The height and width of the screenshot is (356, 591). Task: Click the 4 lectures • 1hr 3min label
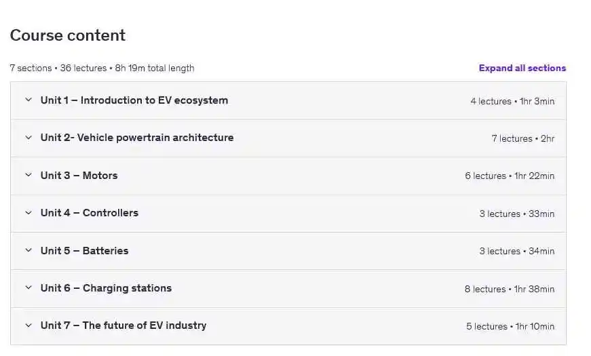[x=512, y=101]
